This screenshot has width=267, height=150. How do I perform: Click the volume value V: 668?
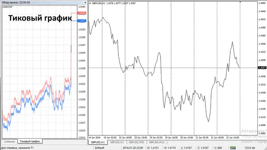click(218, 148)
